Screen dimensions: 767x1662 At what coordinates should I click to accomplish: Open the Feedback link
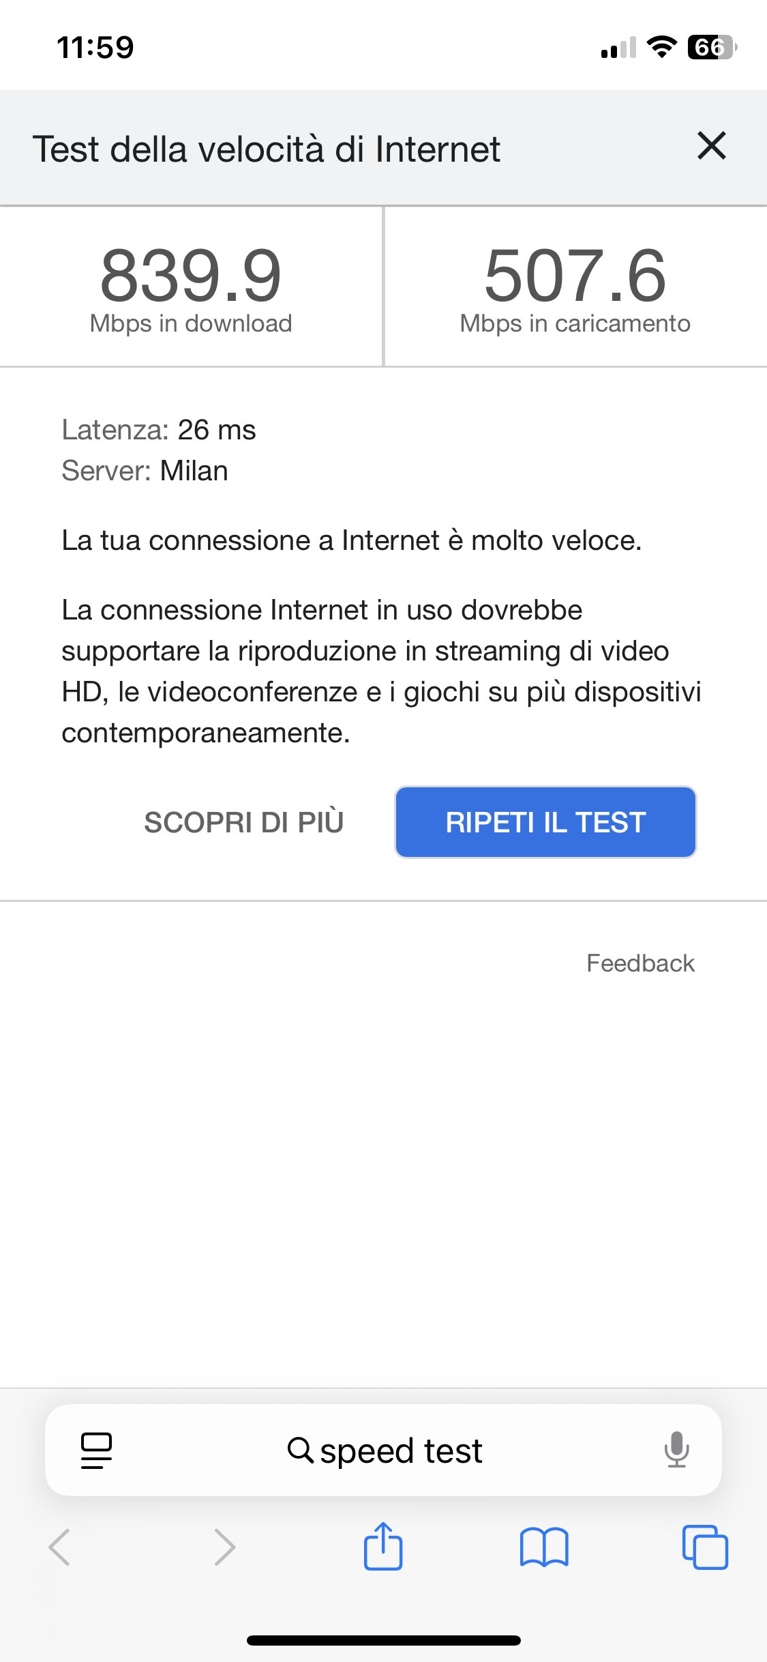(640, 963)
